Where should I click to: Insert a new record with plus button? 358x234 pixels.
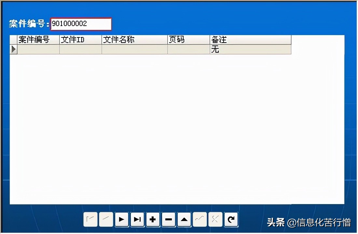click(x=153, y=219)
